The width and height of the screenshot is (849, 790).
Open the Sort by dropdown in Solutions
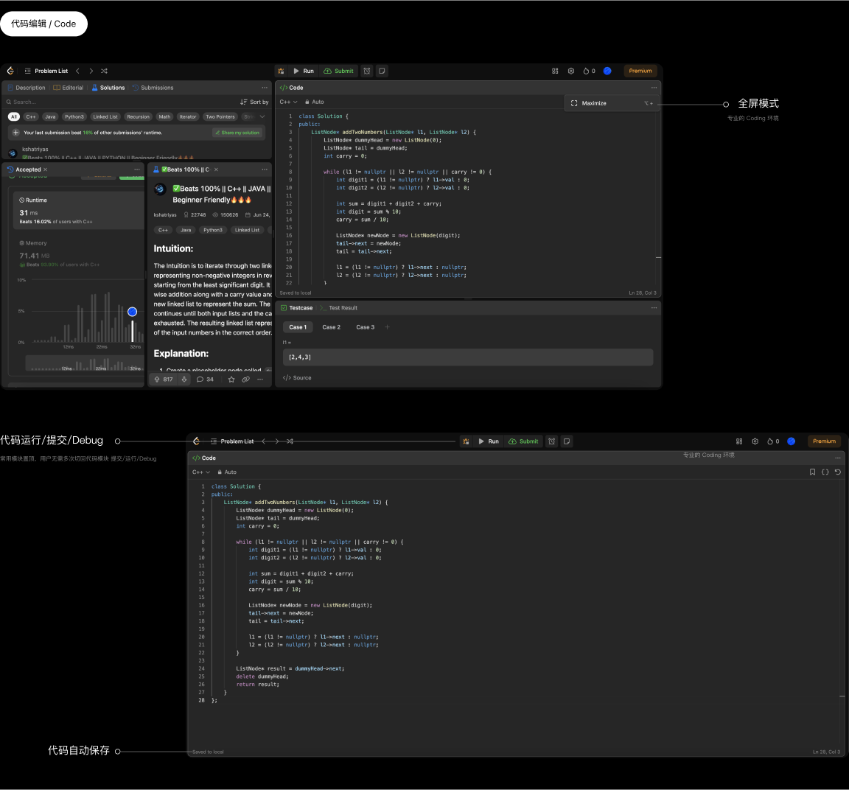coord(254,102)
